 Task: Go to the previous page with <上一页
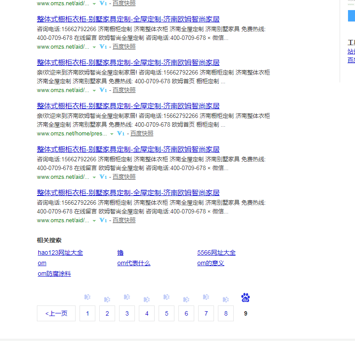point(56,313)
